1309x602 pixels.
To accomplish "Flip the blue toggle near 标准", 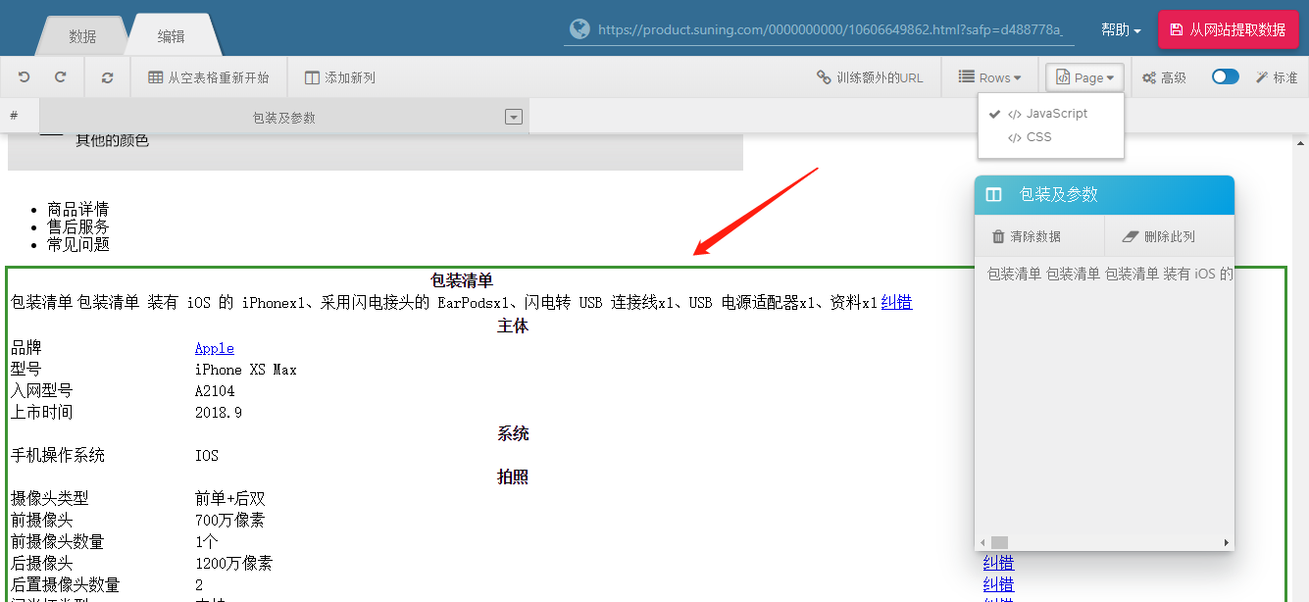I will (x=1225, y=75).
